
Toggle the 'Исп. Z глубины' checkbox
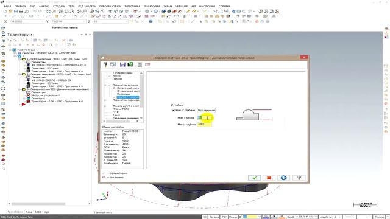[x=173, y=110]
